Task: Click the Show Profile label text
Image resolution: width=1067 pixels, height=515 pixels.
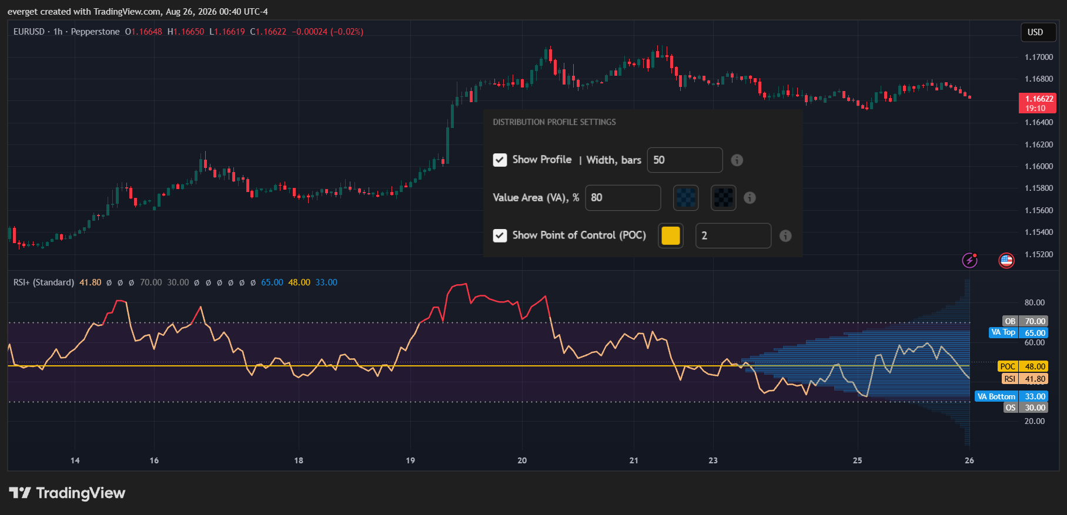Action: point(541,160)
